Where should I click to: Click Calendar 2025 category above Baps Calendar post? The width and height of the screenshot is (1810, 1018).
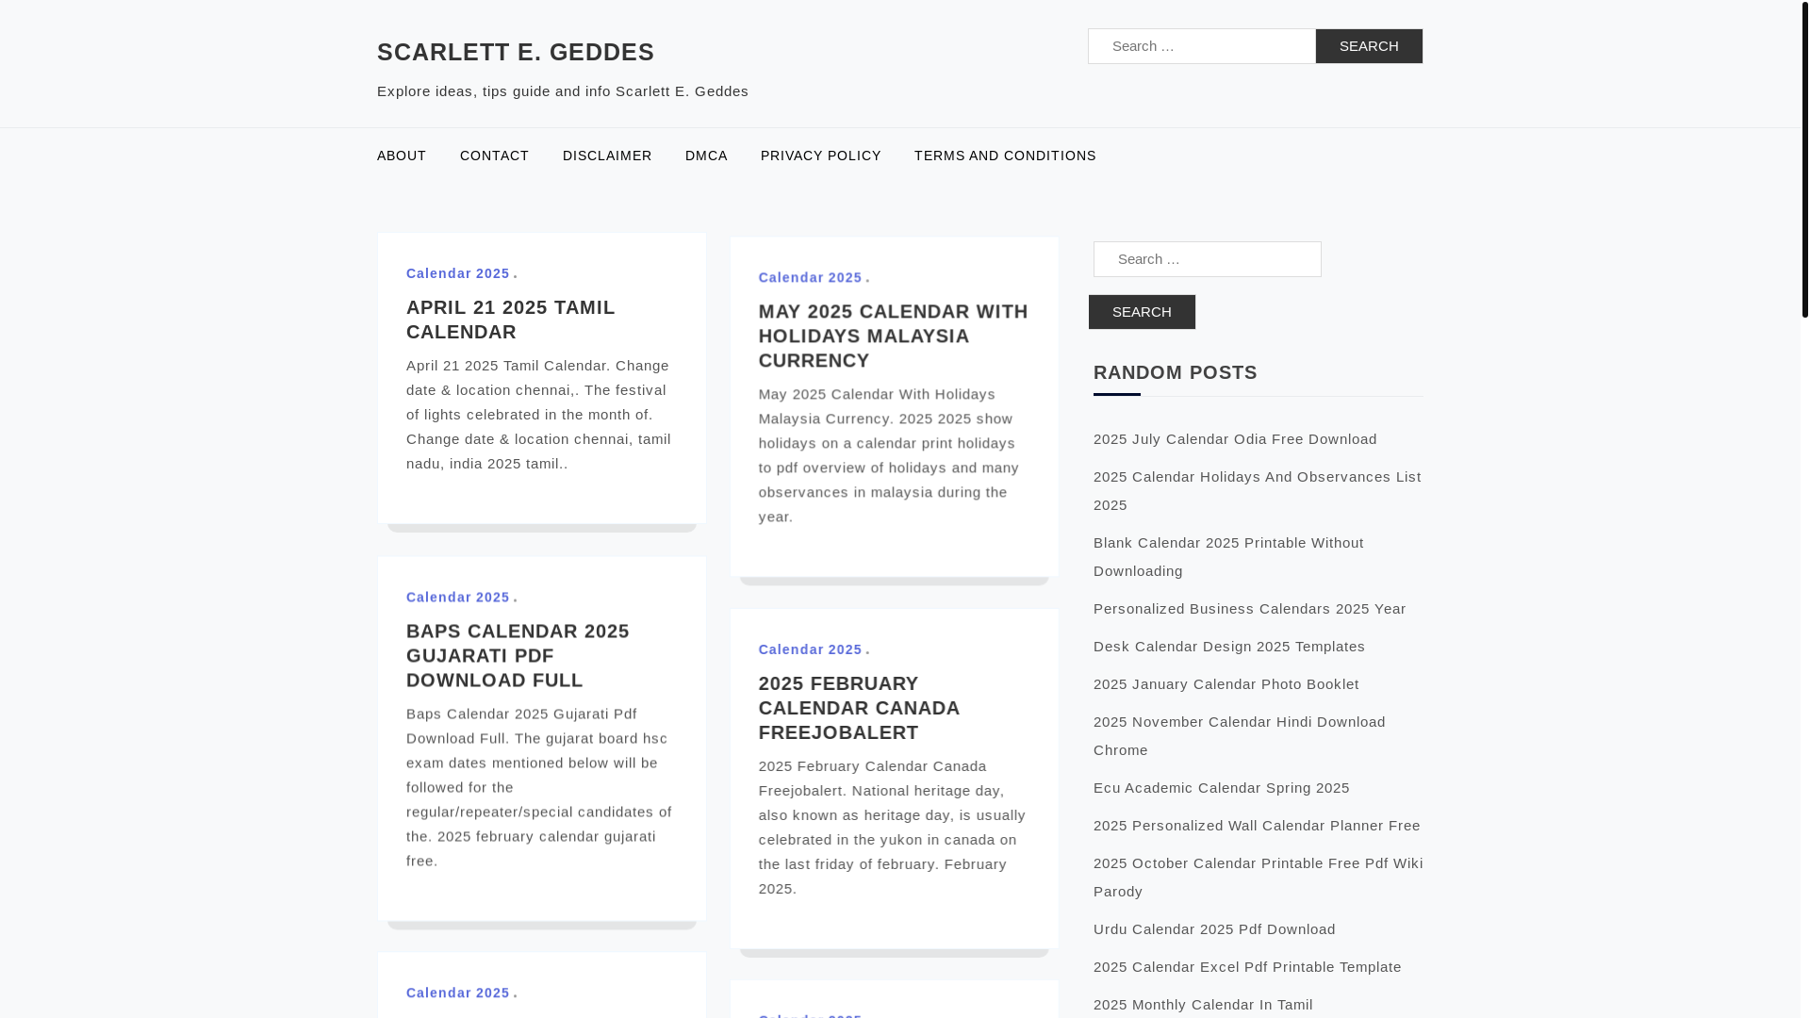(x=458, y=597)
